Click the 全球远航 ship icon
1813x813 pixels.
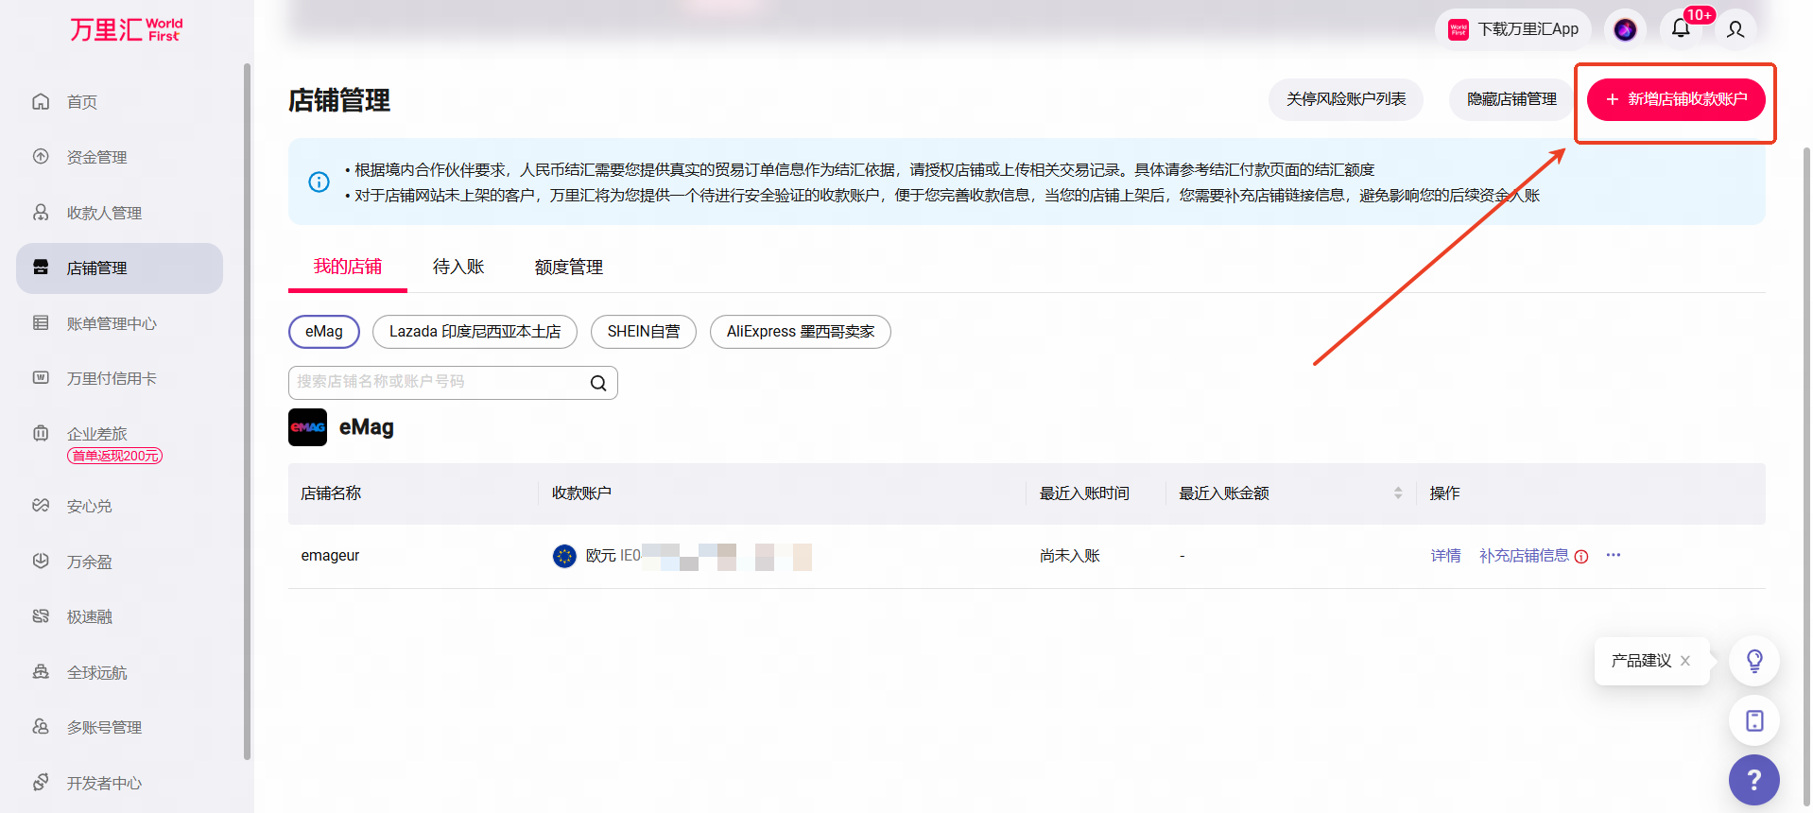(41, 672)
